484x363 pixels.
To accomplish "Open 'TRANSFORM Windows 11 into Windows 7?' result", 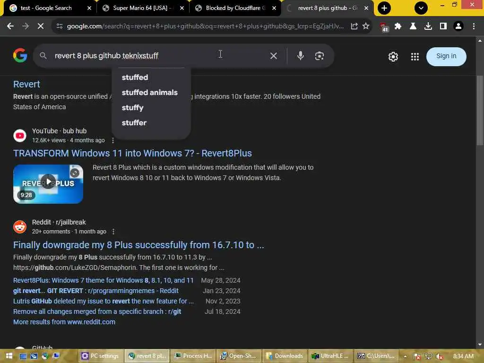I will pos(132,153).
